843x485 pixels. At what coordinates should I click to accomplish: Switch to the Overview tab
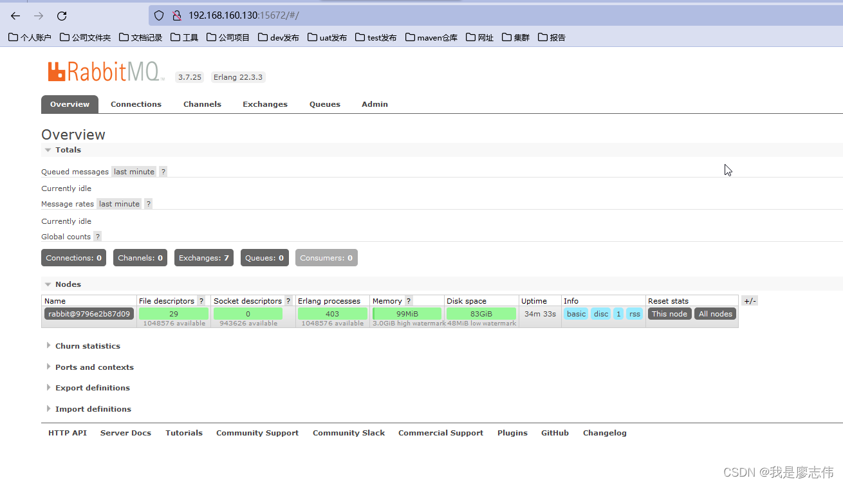pos(70,104)
